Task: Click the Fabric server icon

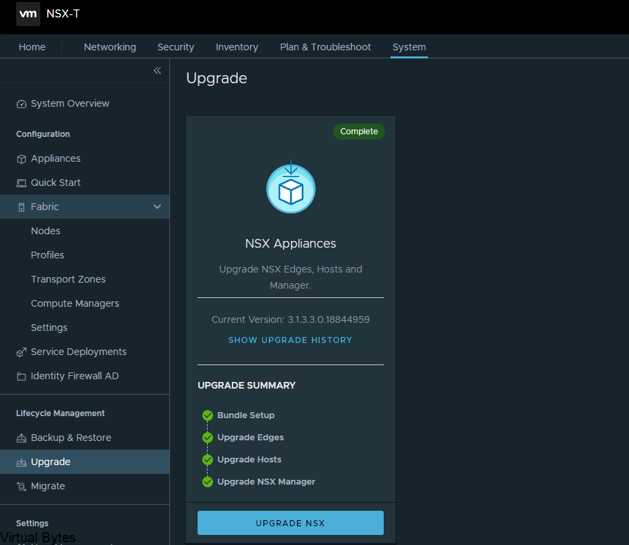Action: pyautogui.click(x=22, y=207)
